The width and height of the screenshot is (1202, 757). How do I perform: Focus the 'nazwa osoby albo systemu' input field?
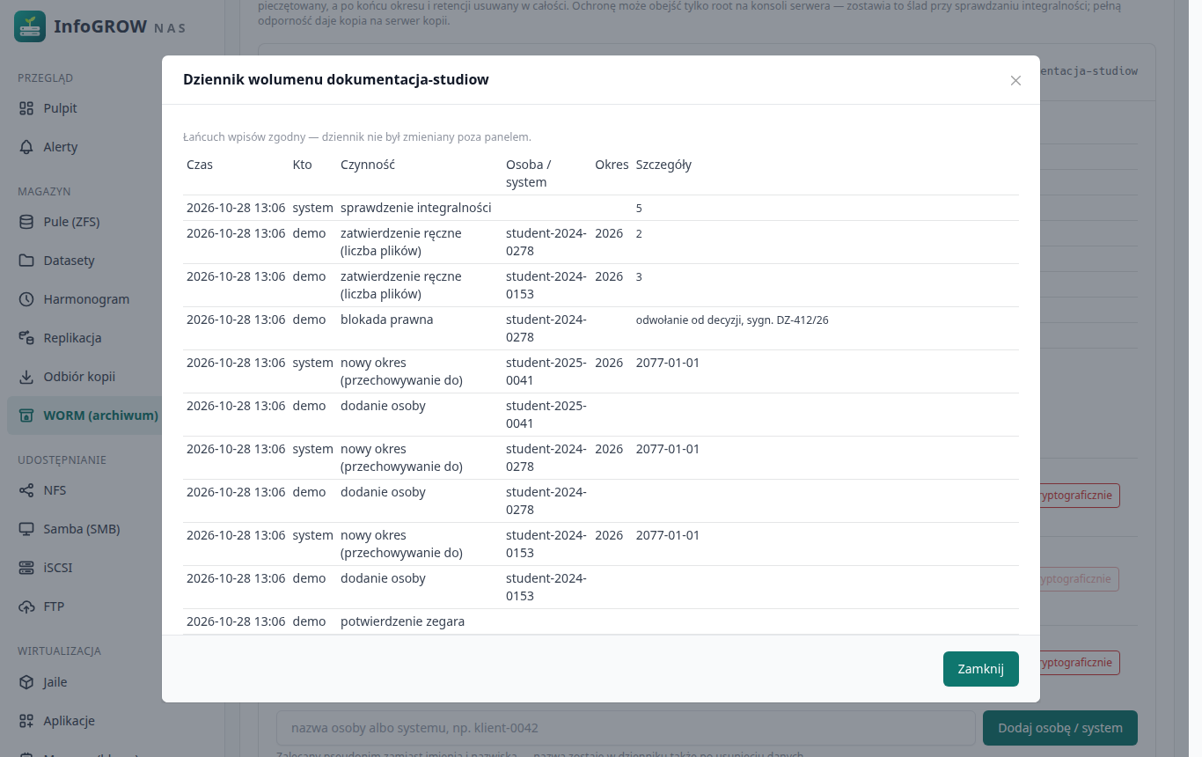click(626, 728)
